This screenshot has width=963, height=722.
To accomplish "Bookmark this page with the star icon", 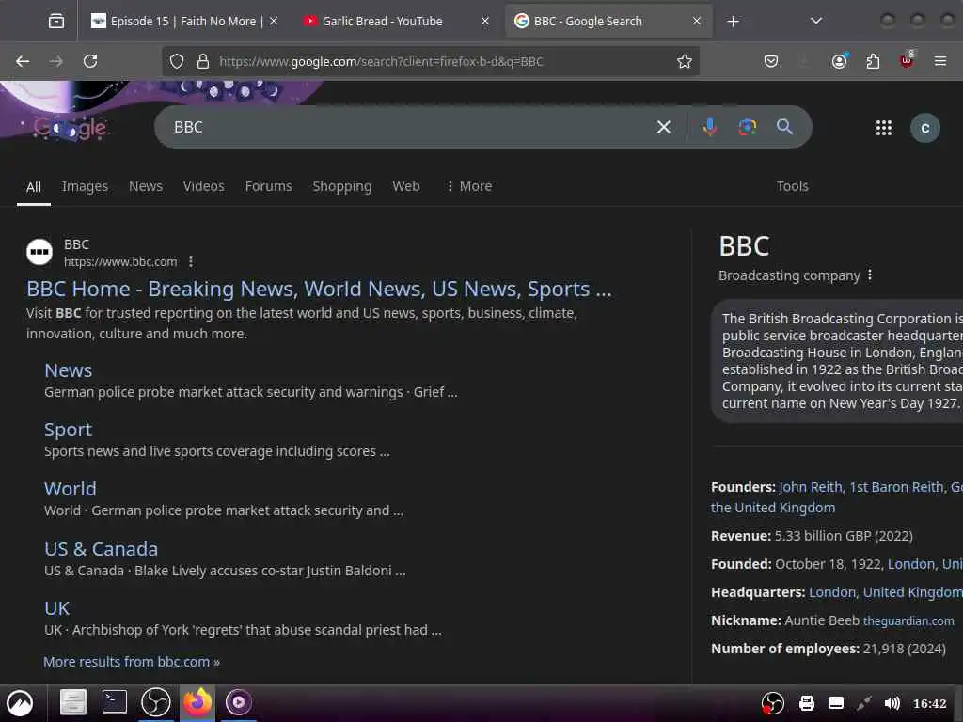I will 685,61.
